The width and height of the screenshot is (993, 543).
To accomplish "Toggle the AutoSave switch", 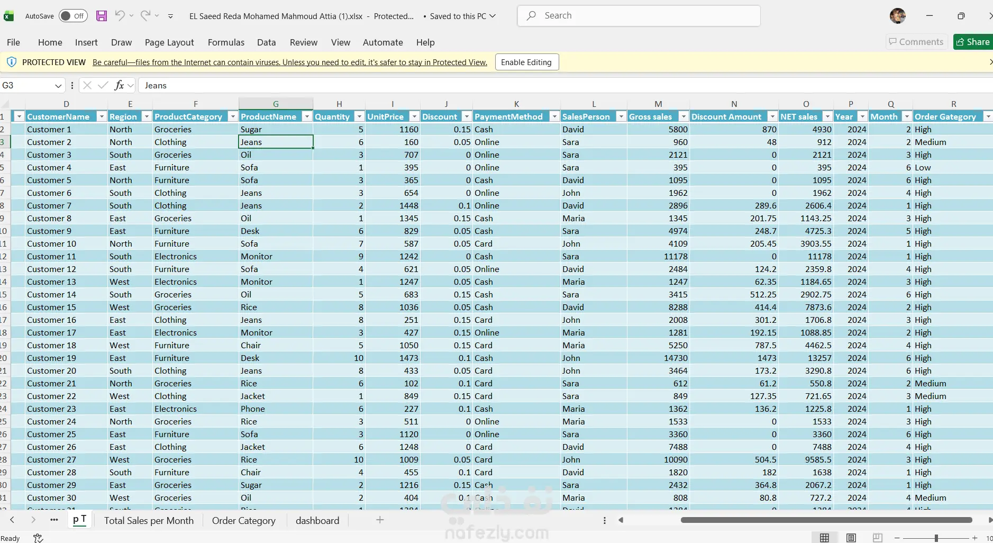I will click(73, 16).
